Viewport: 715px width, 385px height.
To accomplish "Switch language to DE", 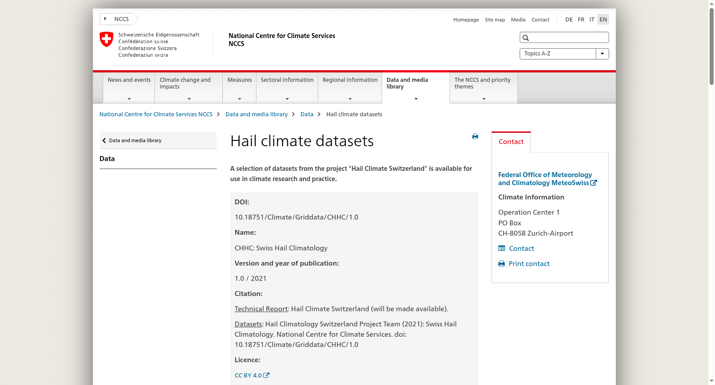I will [569, 19].
